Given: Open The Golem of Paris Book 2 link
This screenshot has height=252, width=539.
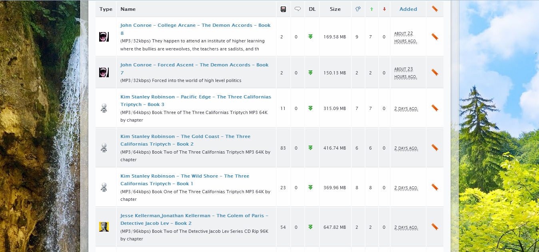Looking at the screenshot, I should [x=194, y=219].
